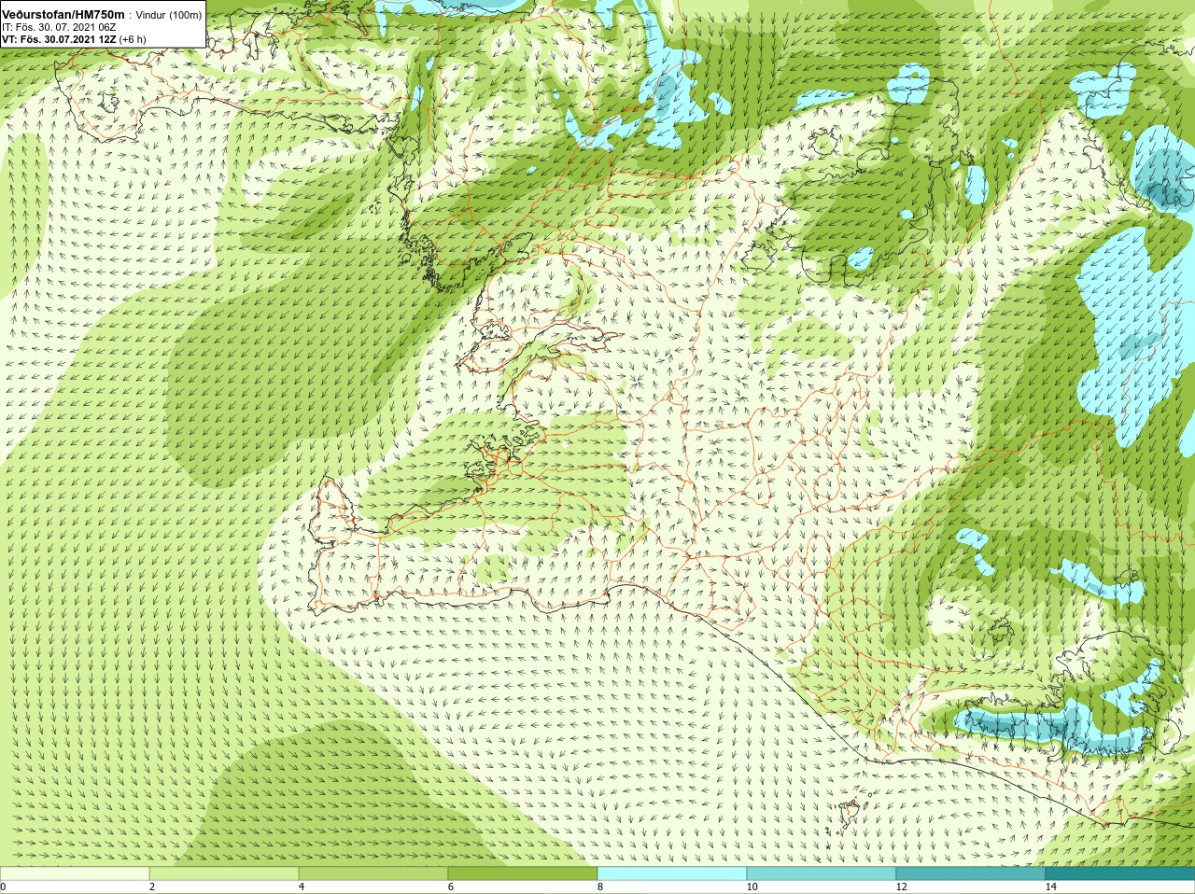
Task: Select the 8–10 m/s legend color swatch
Action: [672, 873]
